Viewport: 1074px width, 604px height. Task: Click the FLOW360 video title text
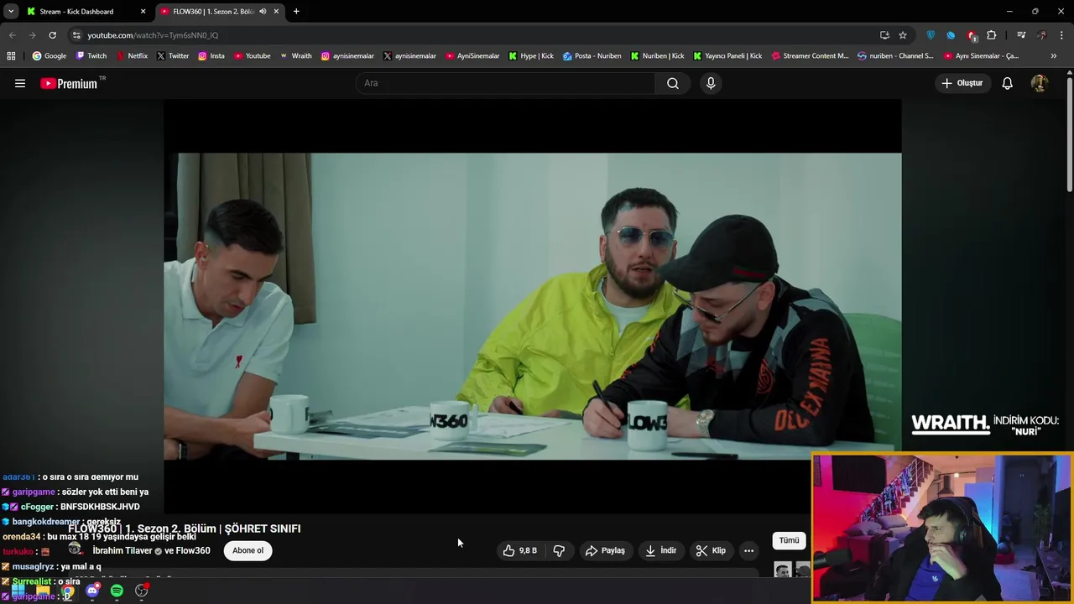tap(184, 528)
